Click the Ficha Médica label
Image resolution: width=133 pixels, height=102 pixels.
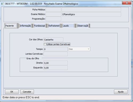[39, 10]
